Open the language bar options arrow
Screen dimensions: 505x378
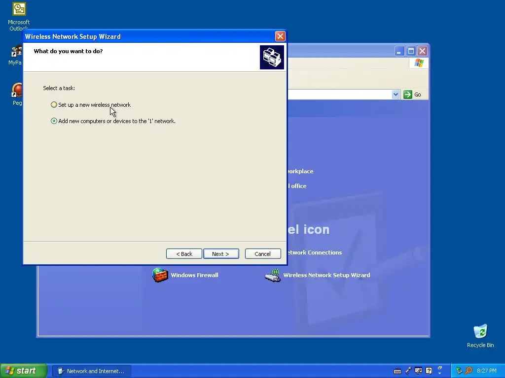pos(439,374)
